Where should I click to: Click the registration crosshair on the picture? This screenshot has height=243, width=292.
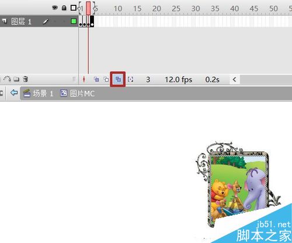[238, 189]
